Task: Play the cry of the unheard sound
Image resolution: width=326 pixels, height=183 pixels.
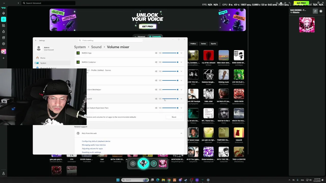Action: [209, 55]
